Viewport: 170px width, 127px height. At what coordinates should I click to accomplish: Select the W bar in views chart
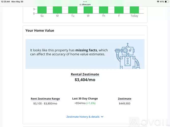click(88, 10)
